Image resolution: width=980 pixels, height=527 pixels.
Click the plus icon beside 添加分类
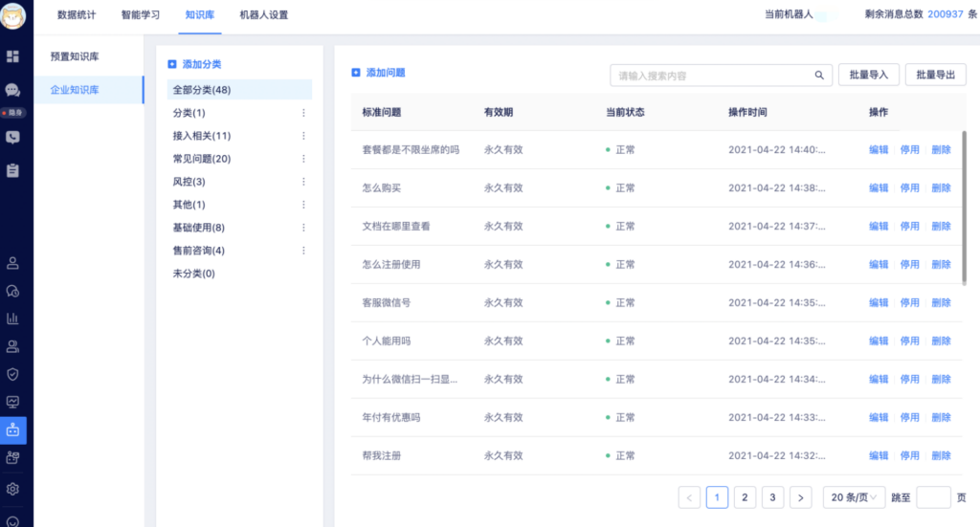(x=172, y=64)
